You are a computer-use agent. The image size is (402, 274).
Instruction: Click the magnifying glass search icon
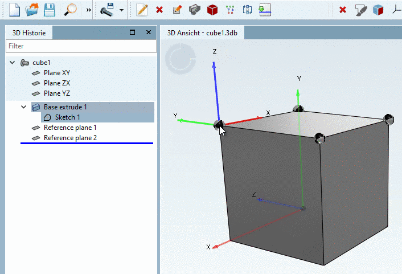70,10
